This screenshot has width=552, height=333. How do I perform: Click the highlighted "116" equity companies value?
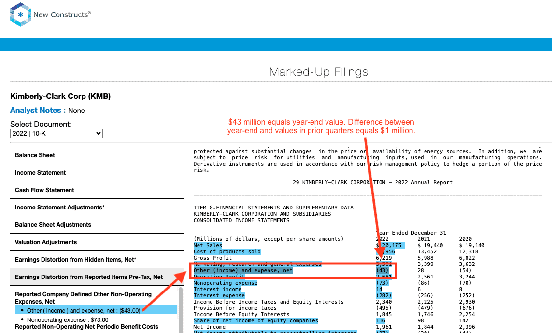(x=381, y=320)
